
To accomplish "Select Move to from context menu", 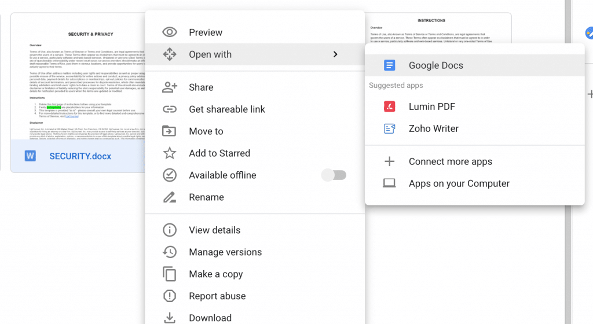I will (206, 131).
